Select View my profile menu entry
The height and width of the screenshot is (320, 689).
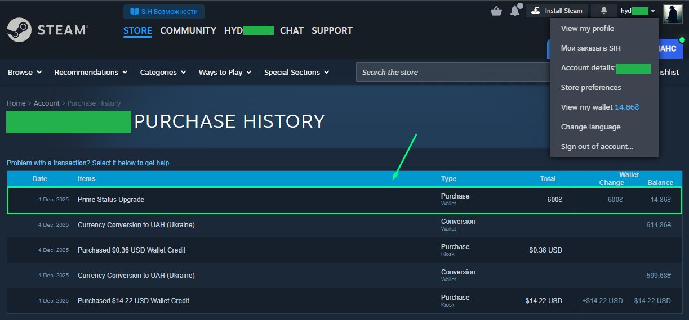click(x=588, y=29)
